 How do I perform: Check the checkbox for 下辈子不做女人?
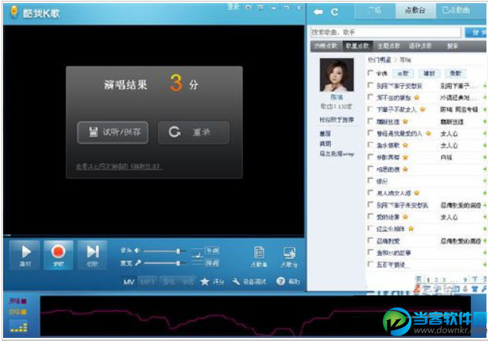coord(370,109)
